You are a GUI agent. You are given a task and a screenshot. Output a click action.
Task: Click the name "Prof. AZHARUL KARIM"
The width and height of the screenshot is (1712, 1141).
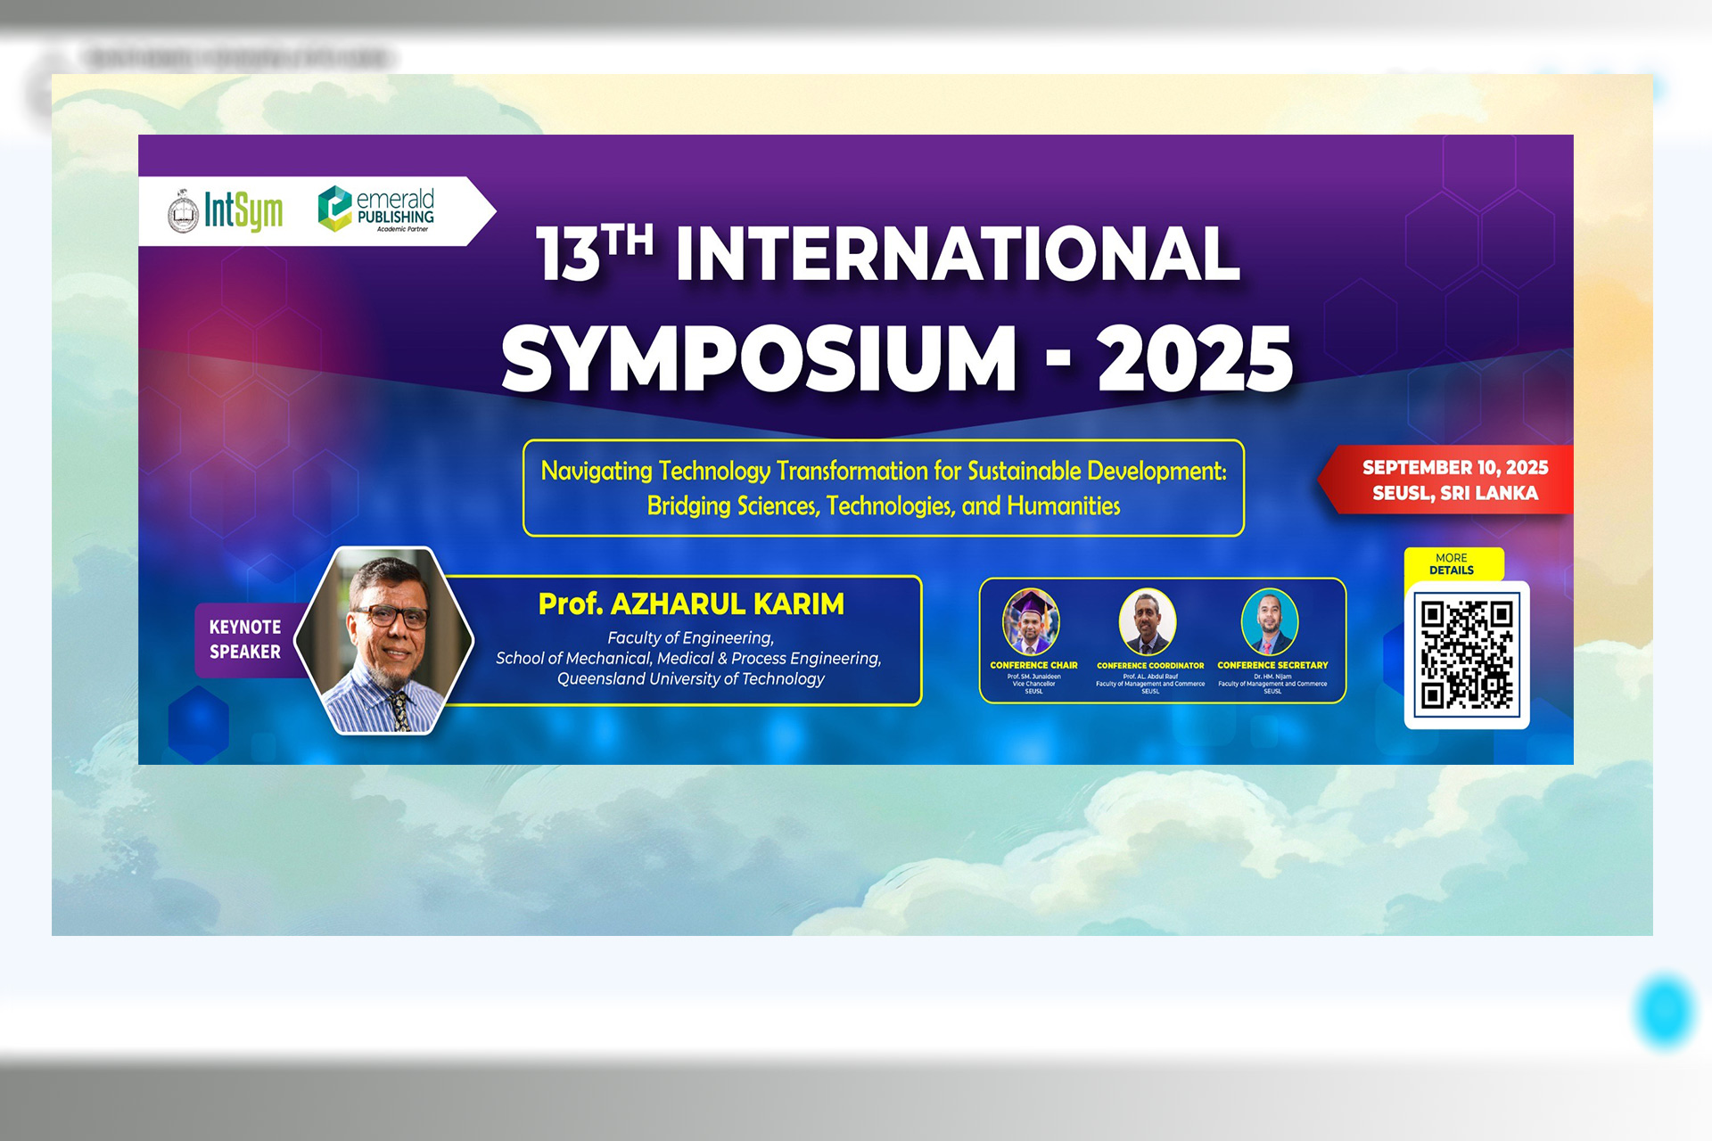pos(691,604)
